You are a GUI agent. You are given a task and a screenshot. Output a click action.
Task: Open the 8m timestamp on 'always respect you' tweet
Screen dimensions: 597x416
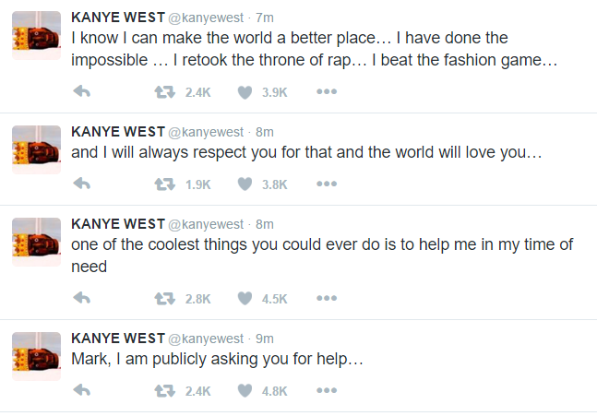click(x=265, y=132)
